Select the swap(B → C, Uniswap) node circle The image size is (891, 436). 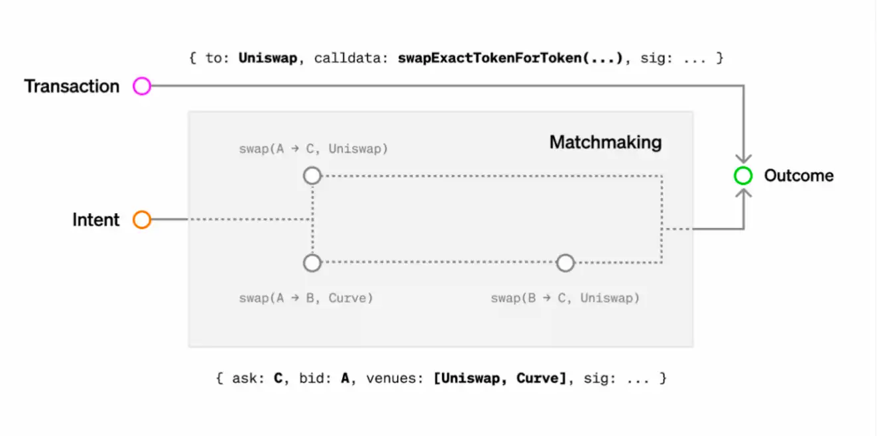pos(565,263)
